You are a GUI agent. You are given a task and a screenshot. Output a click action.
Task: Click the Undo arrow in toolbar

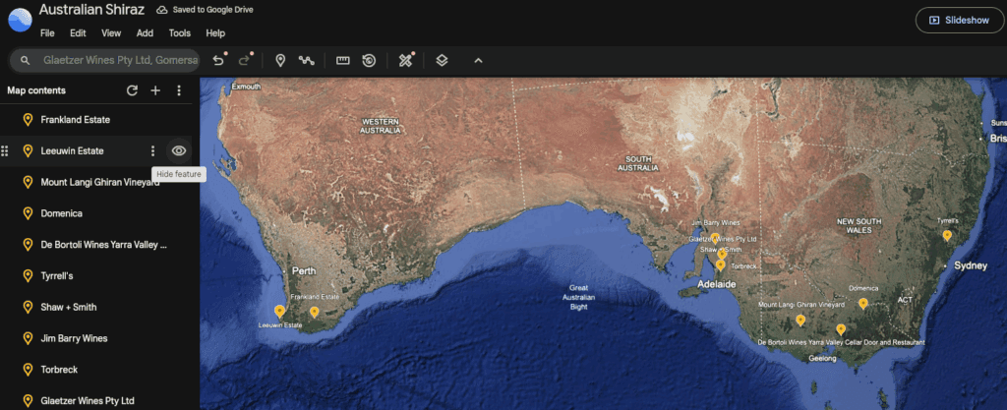click(x=218, y=60)
